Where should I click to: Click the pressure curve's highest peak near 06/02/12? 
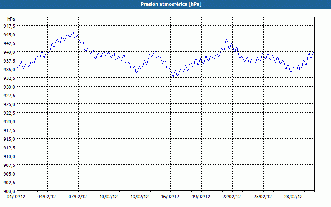(73, 31)
